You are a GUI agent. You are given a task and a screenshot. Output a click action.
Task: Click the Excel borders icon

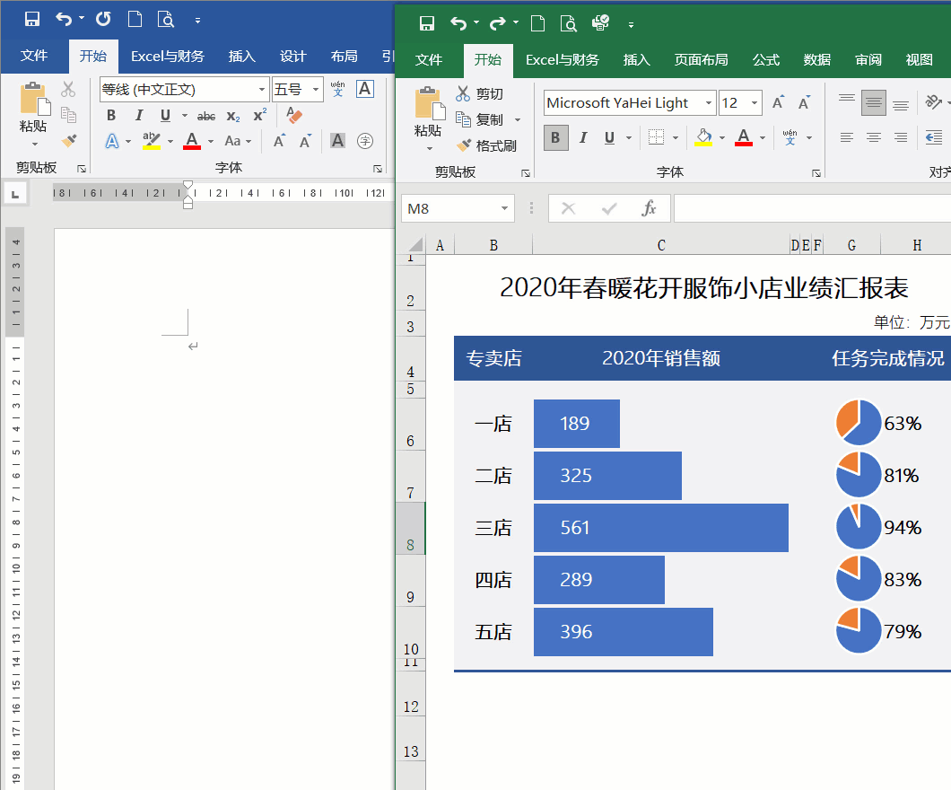tap(657, 137)
